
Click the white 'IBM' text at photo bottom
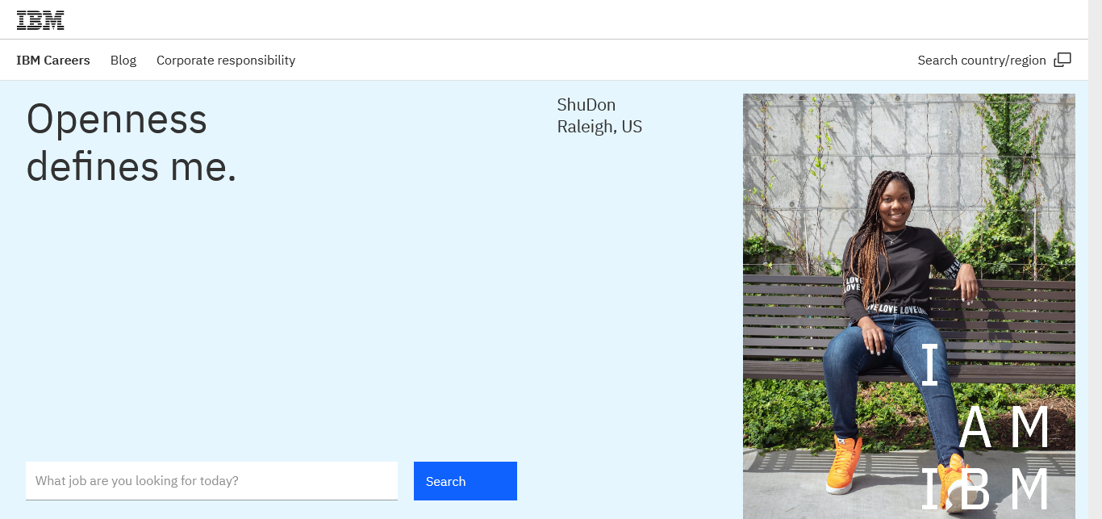pyautogui.click(x=984, y=490)
